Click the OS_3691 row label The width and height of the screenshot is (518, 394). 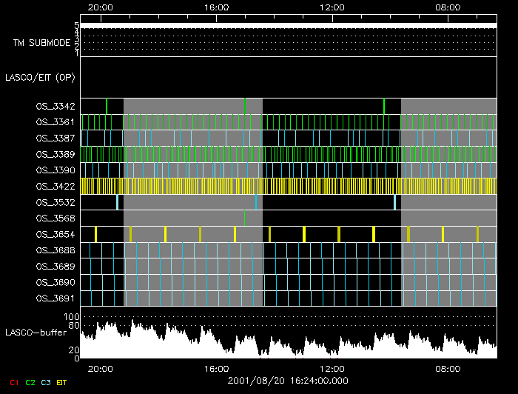coord(55,298)
